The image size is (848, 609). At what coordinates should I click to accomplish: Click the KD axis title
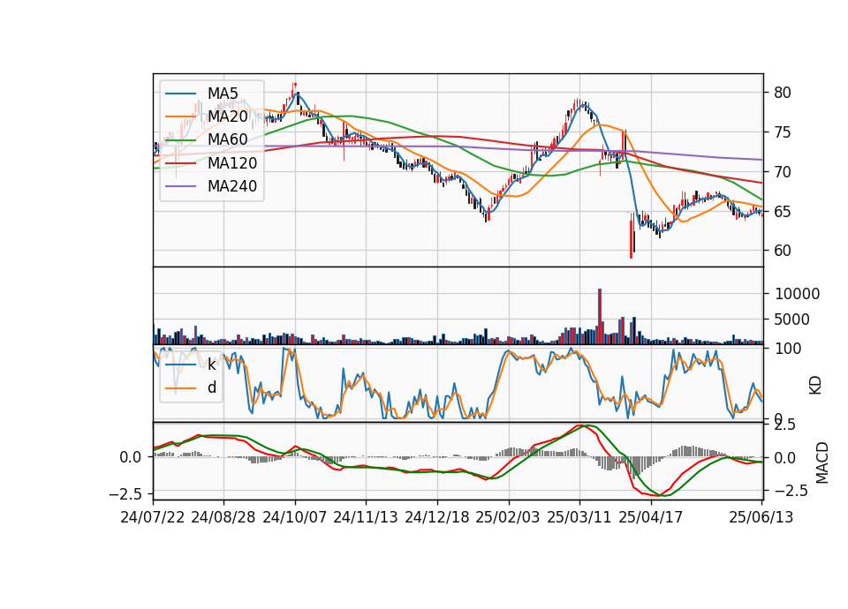815,386
